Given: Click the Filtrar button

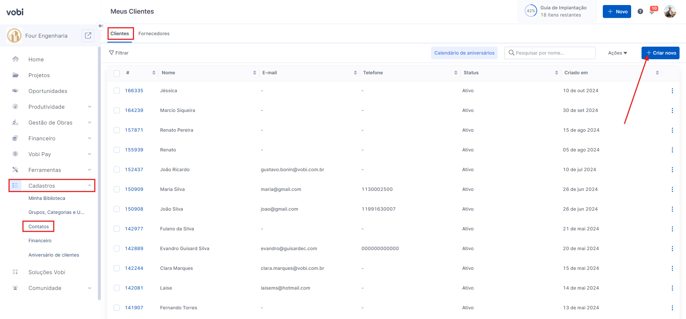Looking at the screenshot, I should (119, 53).
